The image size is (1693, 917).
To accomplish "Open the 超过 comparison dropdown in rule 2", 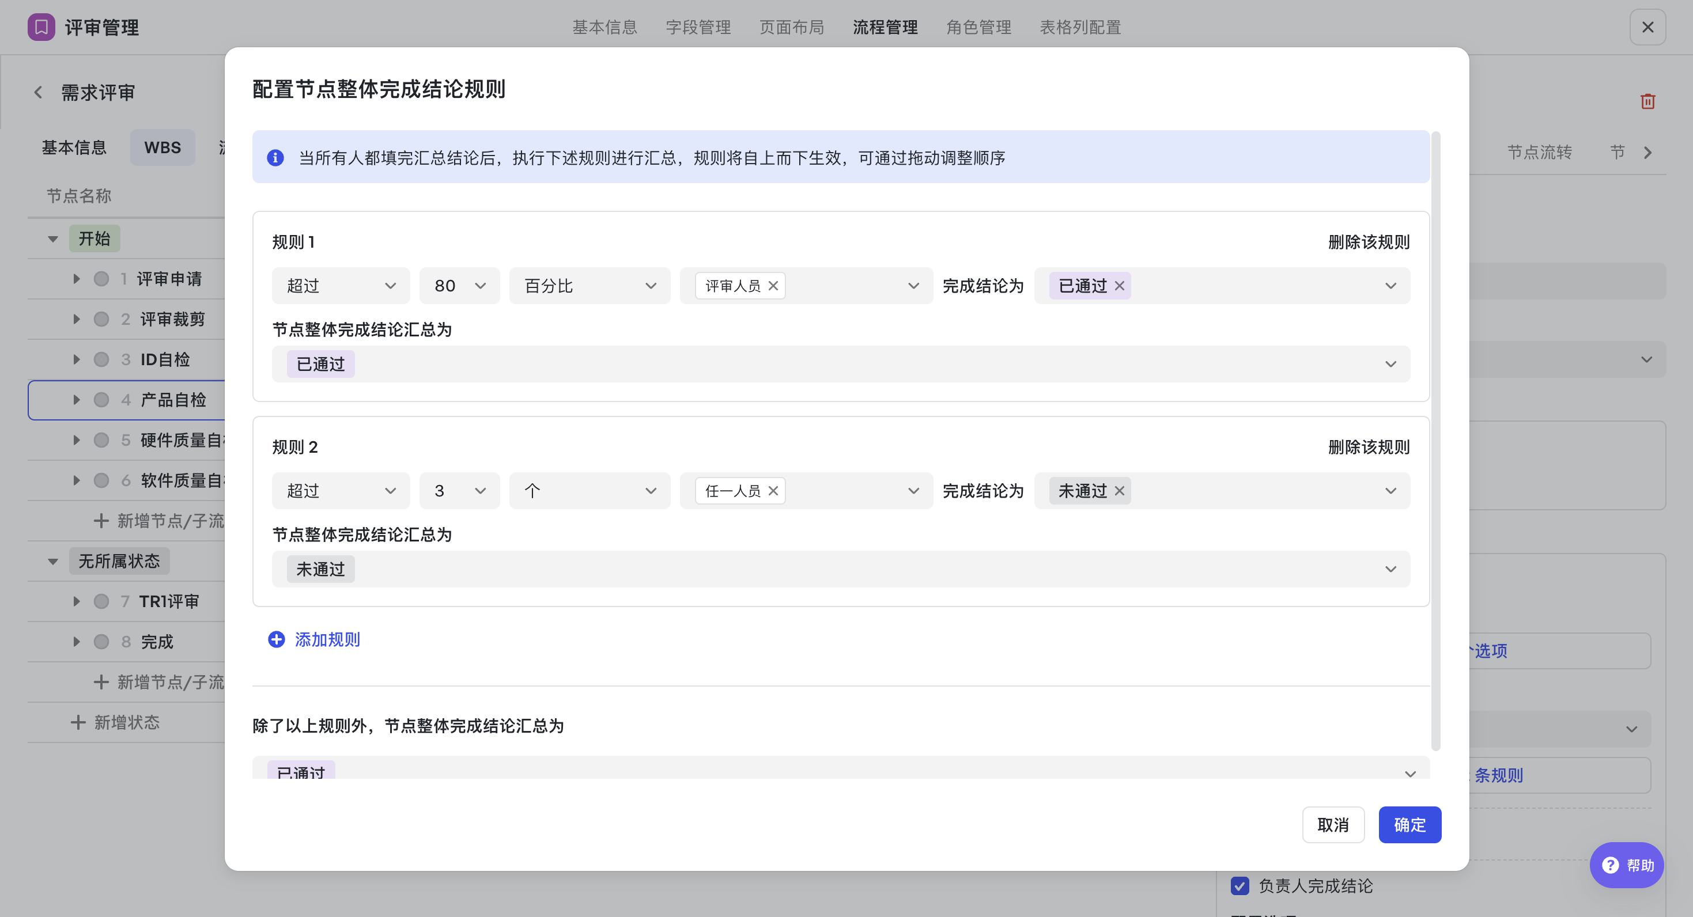I will point(341,491).
